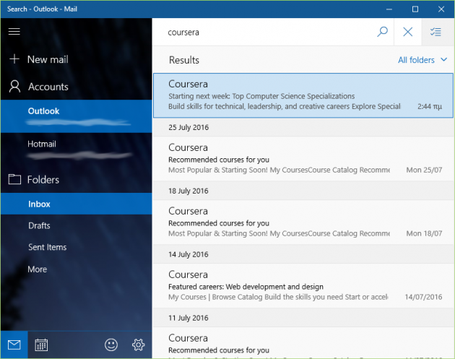
Task: Maximize the Mail window
Action: click(x=415, y=9)
